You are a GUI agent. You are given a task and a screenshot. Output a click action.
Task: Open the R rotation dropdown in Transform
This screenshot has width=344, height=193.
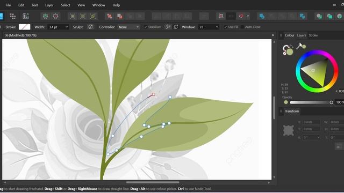coord(311,137)
